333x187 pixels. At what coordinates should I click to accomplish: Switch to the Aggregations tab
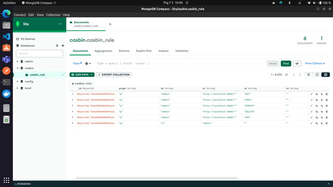pos(103,51)
